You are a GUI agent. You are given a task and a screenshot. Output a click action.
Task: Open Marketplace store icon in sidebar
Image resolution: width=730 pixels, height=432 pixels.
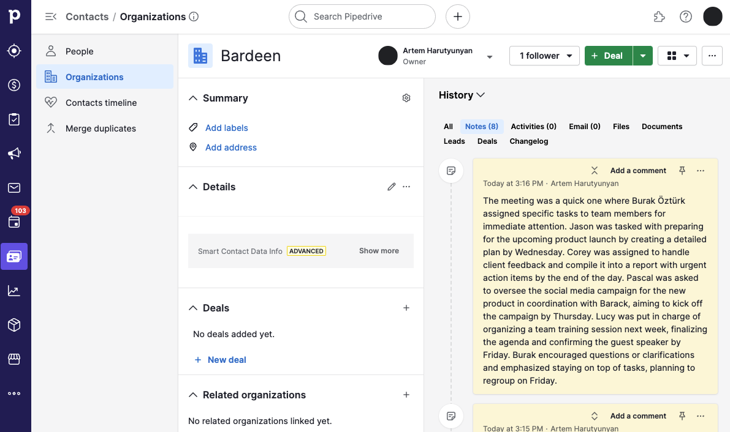(x=14, y=359)
